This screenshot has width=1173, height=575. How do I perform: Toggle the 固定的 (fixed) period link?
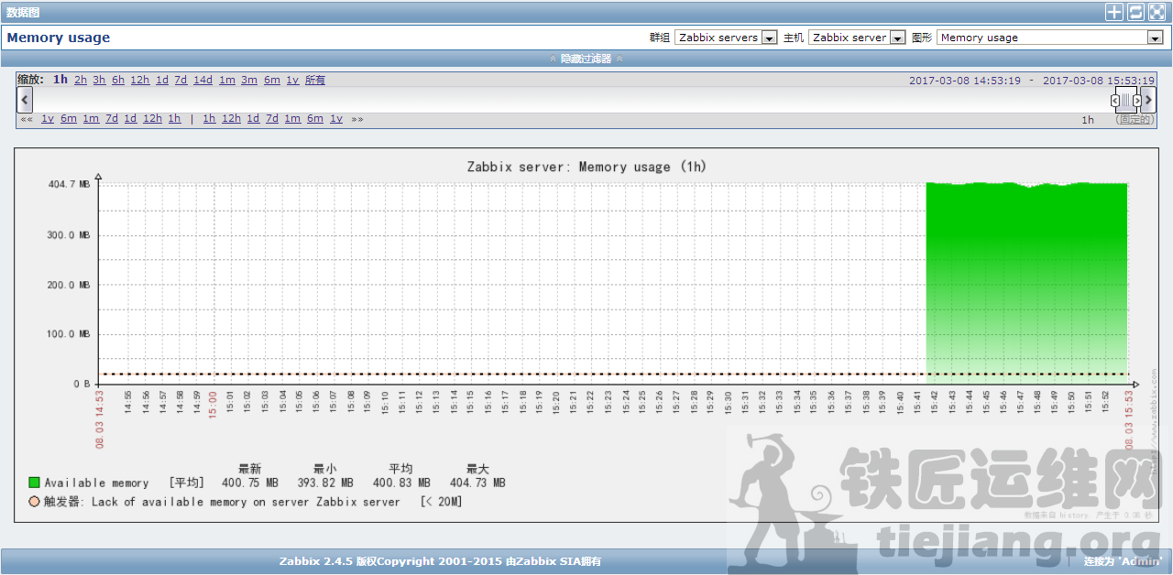[1135, 120]
